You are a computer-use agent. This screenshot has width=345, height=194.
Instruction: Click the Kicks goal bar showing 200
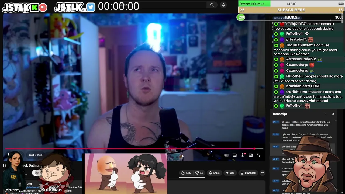[291, 17]
